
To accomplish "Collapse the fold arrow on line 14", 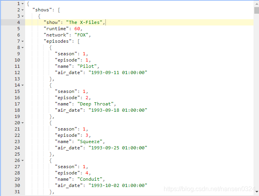I will coord(23,85).
